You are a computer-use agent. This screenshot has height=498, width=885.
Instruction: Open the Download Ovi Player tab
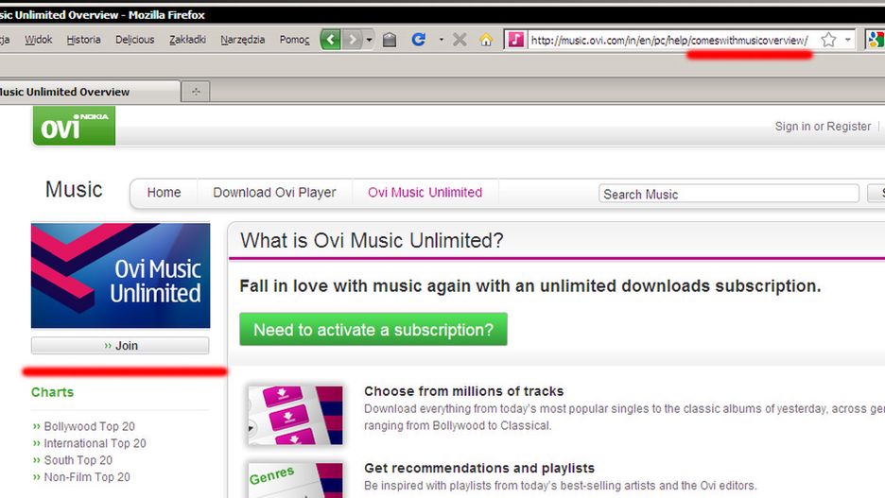(x=274, y=193)
